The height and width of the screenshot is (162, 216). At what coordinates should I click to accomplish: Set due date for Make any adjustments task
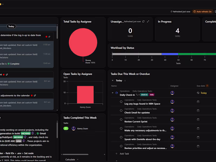click(198, 129)
